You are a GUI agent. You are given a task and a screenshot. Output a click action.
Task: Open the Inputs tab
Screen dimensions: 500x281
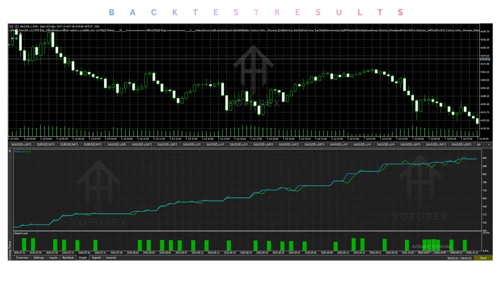click(53, 258)
